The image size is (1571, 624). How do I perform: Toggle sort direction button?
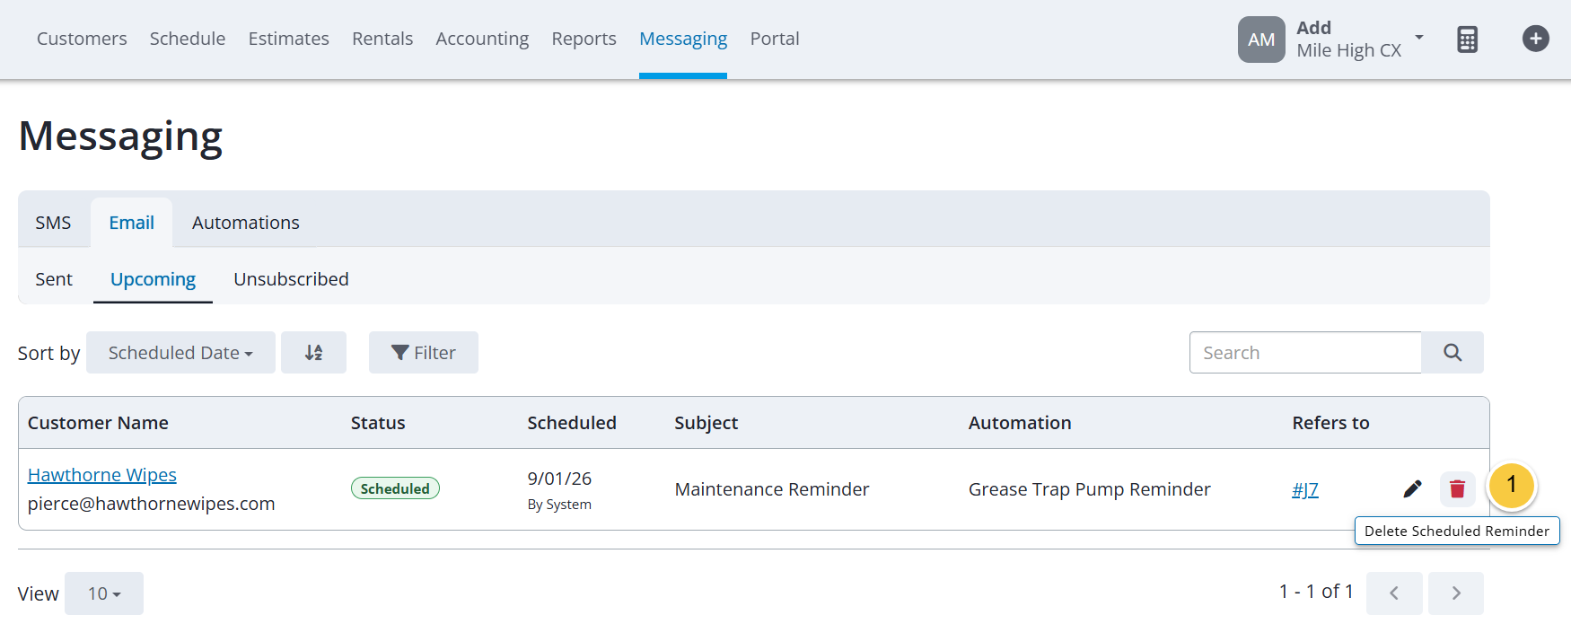coord(313,353)
